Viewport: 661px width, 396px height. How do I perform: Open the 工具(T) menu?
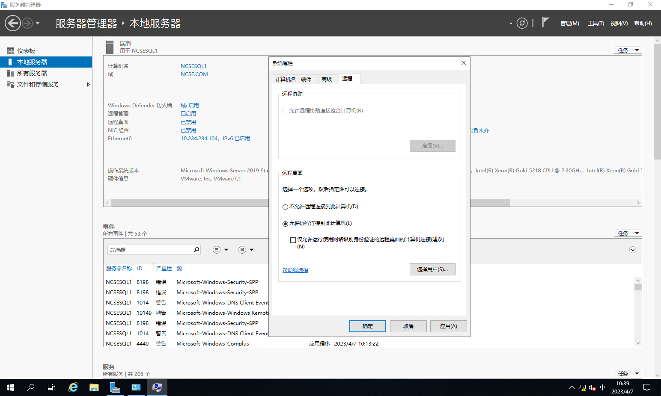595,24
